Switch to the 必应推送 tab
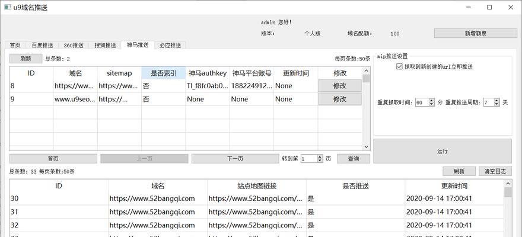Screen dimensions: 522x237 [170, 45]
